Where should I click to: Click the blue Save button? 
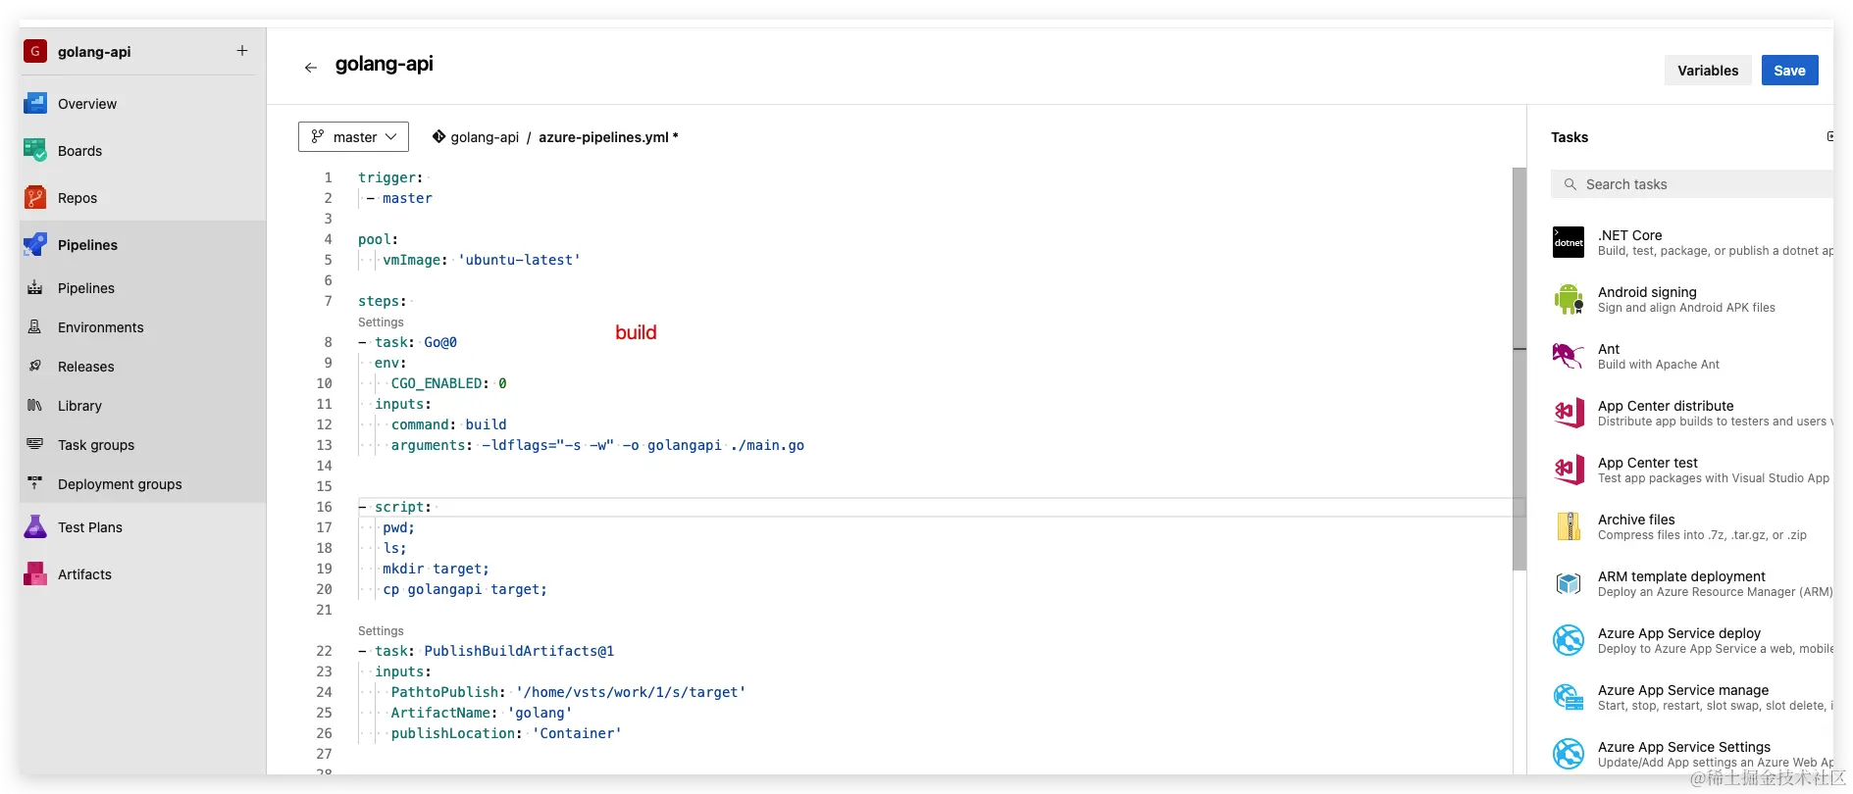pyautogui.click(x=1789, y=71)
